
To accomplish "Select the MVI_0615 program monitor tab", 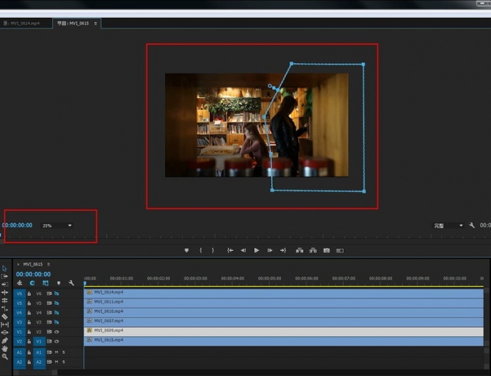I will (73, 23).
